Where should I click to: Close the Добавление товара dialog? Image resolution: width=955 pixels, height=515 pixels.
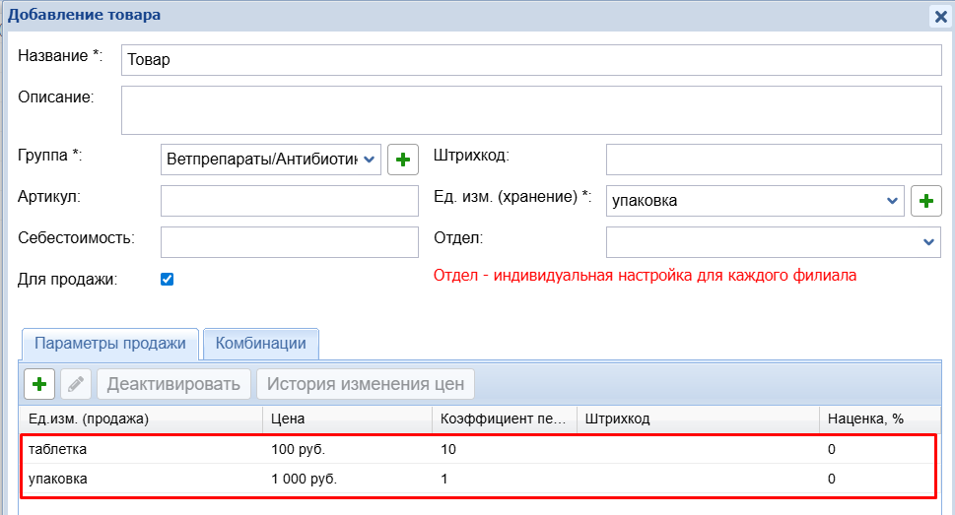(940, 16)
